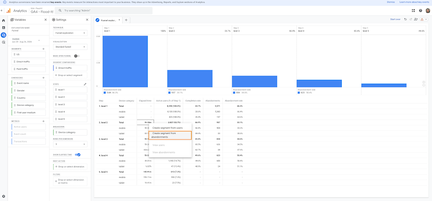Zoom in chart with upper magnifier control
This screenshot has height=201, width=432.
423,82
